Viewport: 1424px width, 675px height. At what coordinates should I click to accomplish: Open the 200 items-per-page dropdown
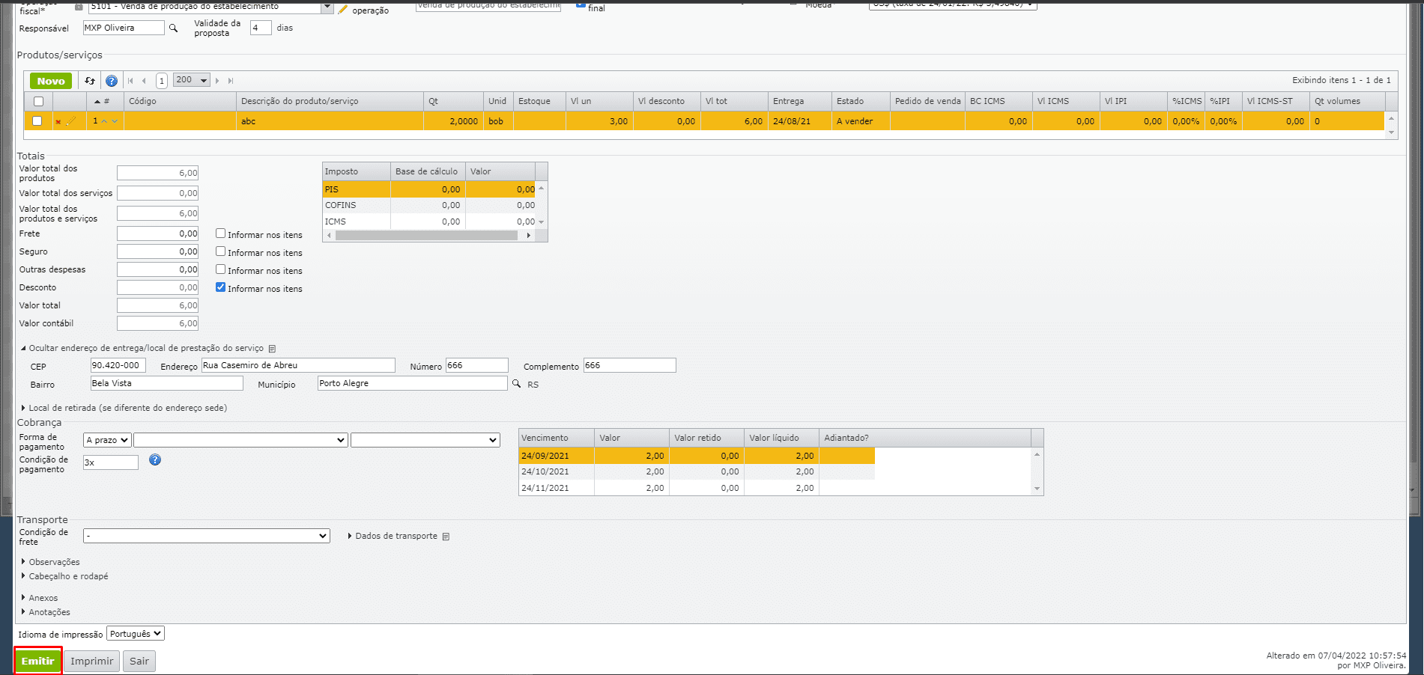(192, 80)
